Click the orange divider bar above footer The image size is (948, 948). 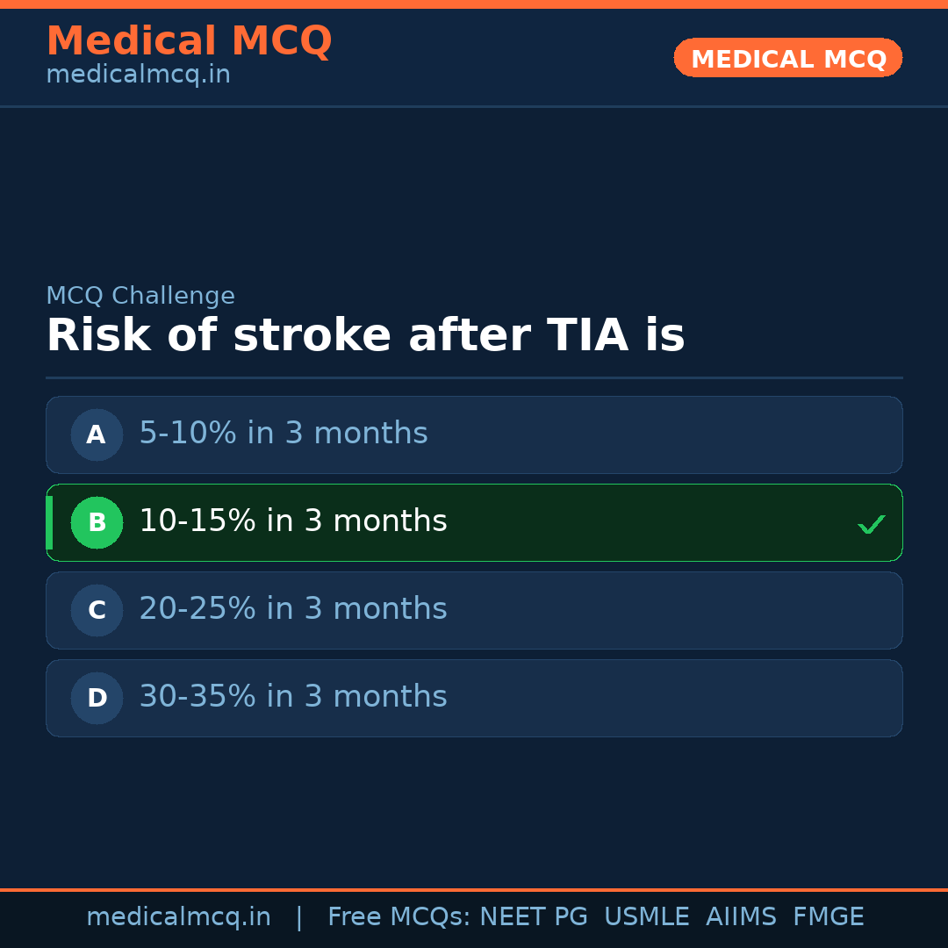coord(474,888)
